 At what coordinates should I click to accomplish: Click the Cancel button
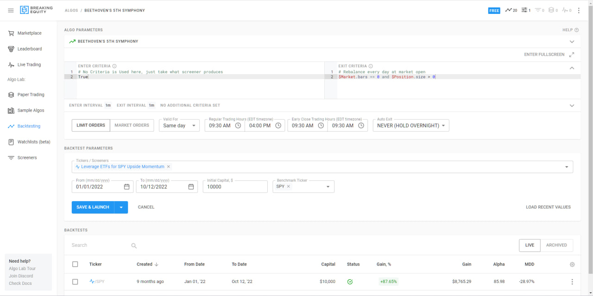point(146,207)
